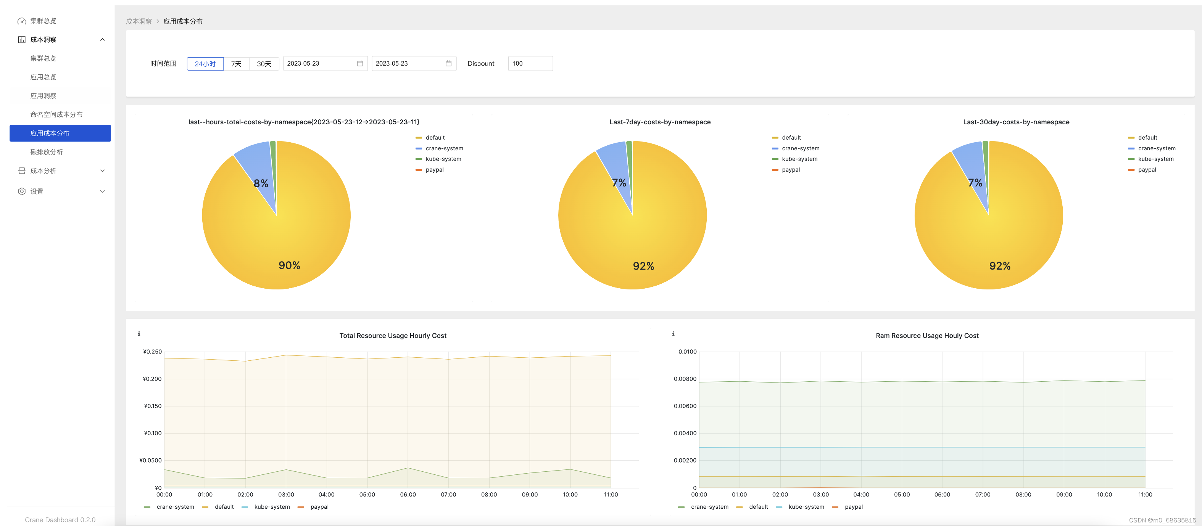Click the Last-30day-costs-by-namespace chart title
1202x527 pixels.
pos(1016,122)
